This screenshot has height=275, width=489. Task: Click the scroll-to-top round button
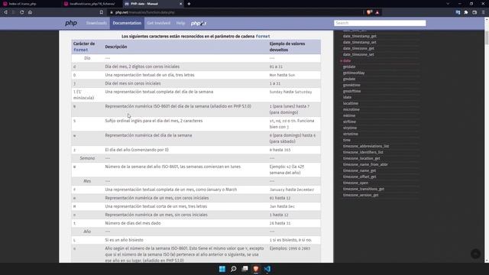pyautogui.click(x=475, y=254)
